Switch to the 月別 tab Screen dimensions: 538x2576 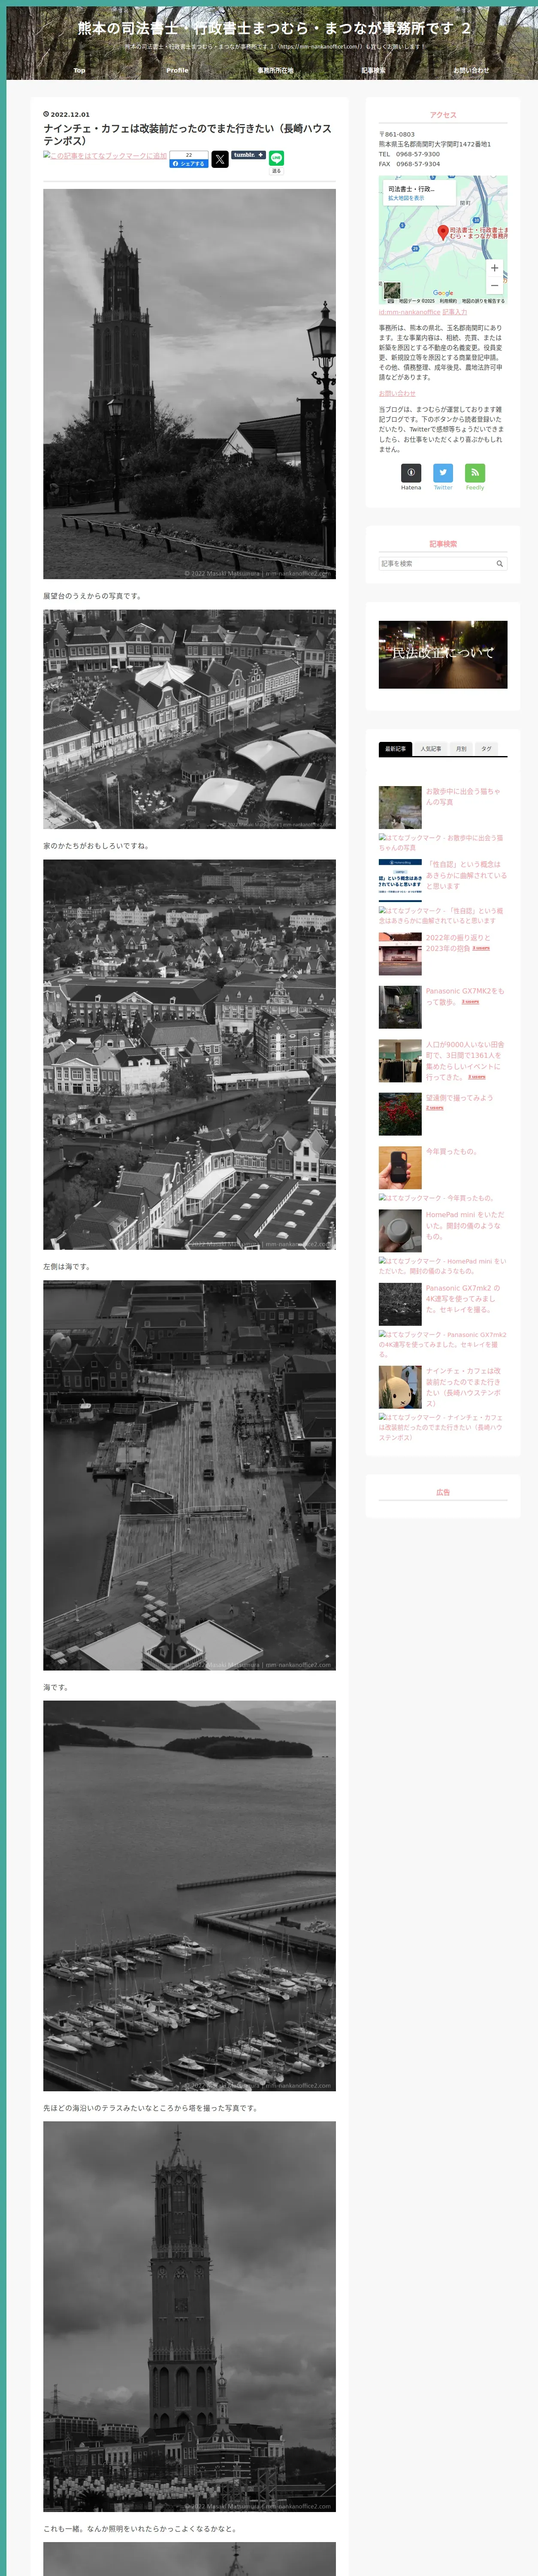(461, 749)
